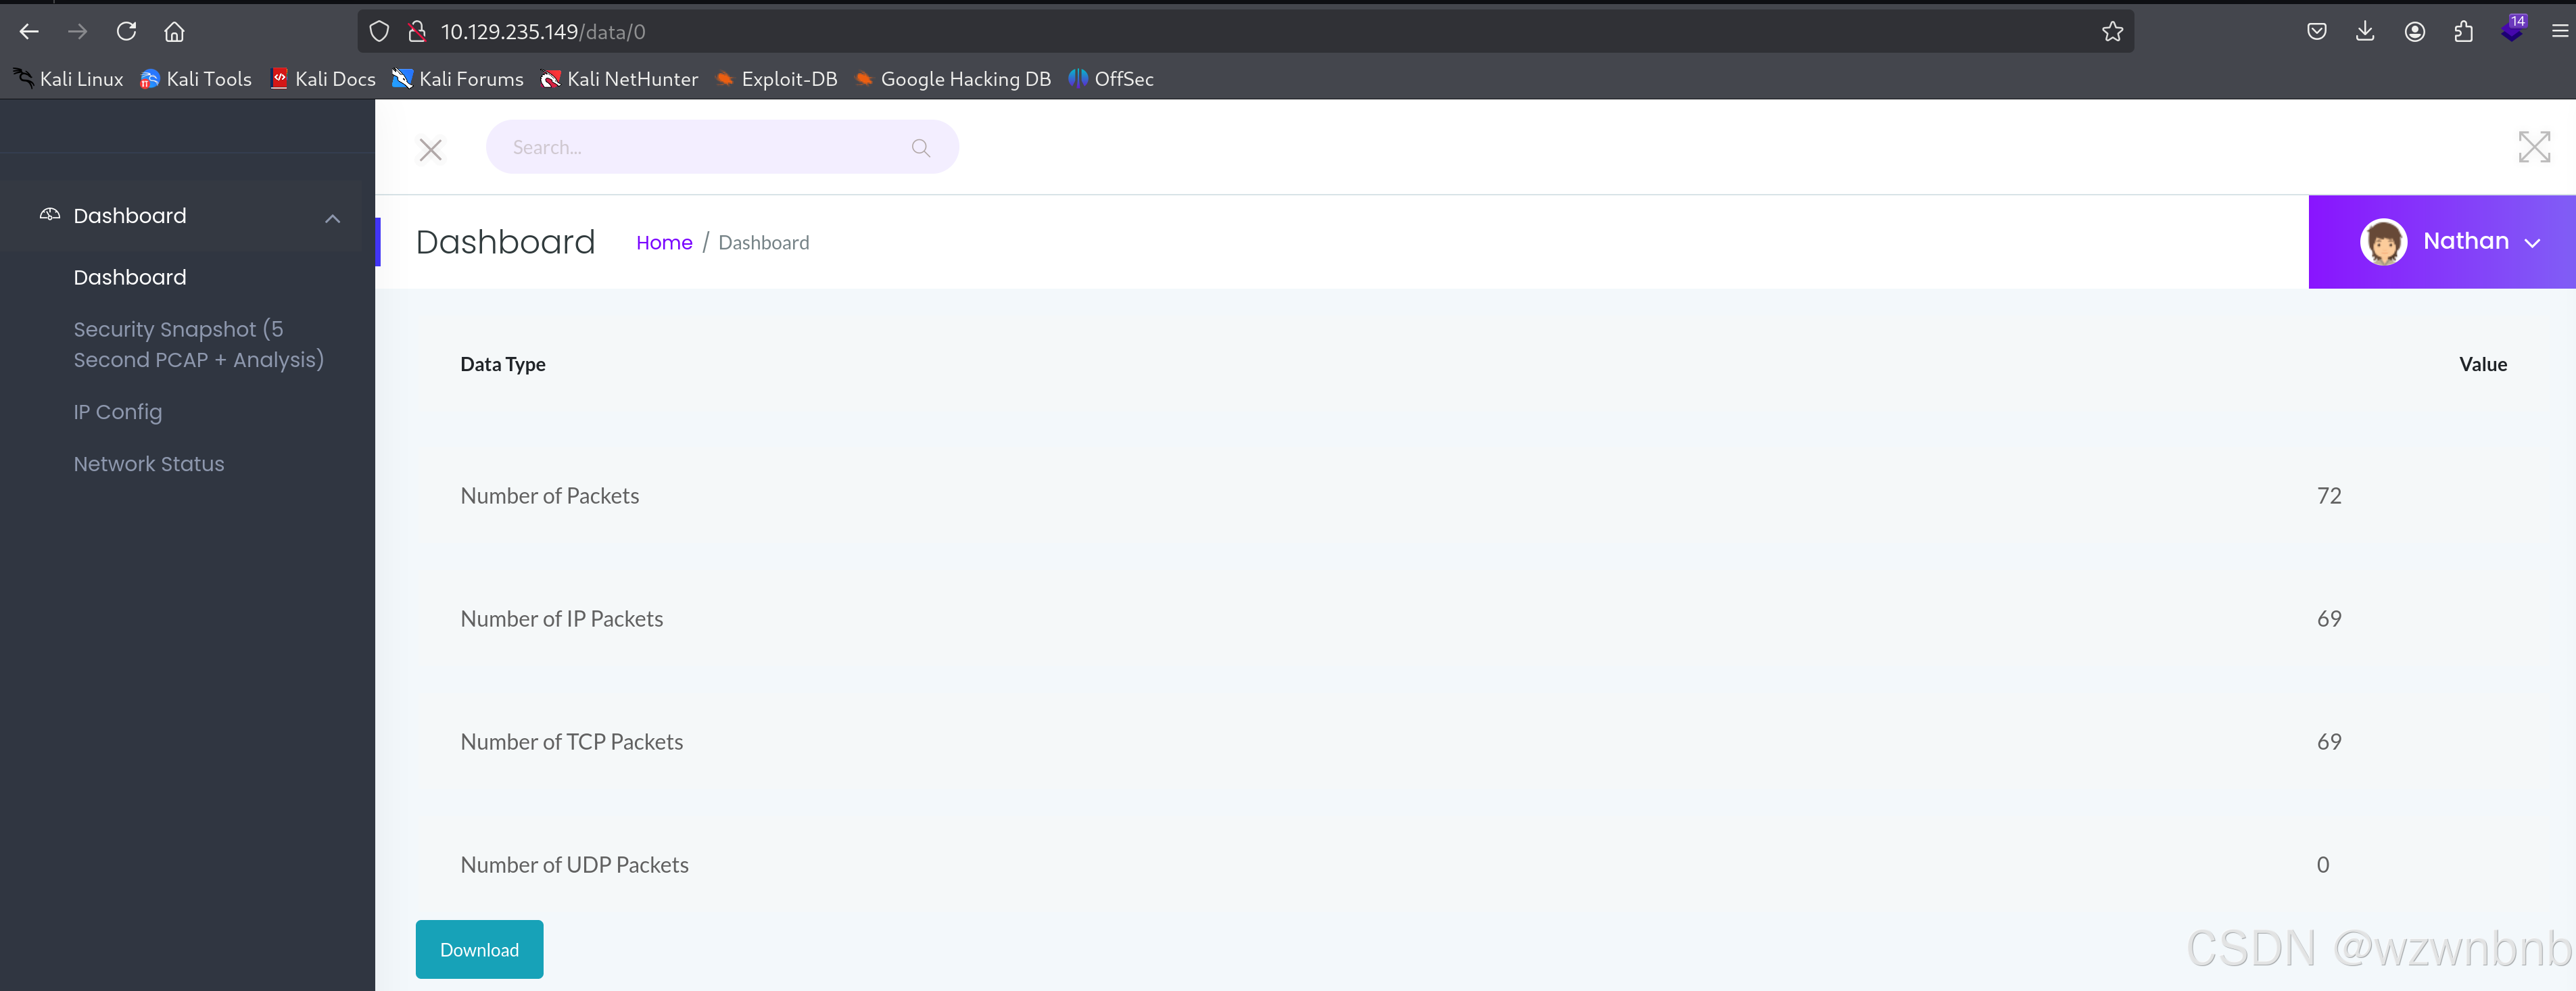Click the browser home icon

tap(174, 32)
